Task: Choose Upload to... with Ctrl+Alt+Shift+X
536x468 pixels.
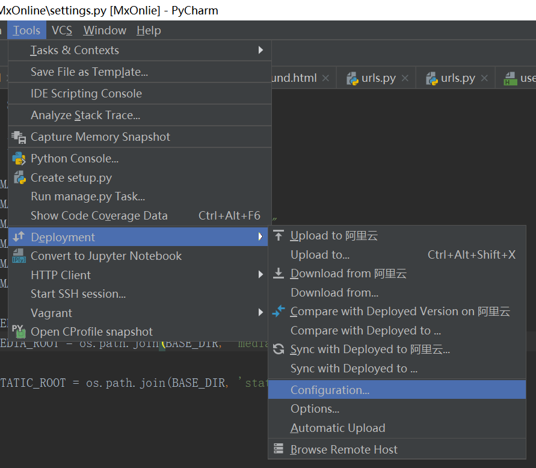Action: click(397, 254)
